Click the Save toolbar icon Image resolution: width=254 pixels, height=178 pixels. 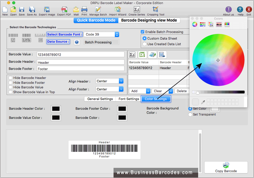coord(22,10)
